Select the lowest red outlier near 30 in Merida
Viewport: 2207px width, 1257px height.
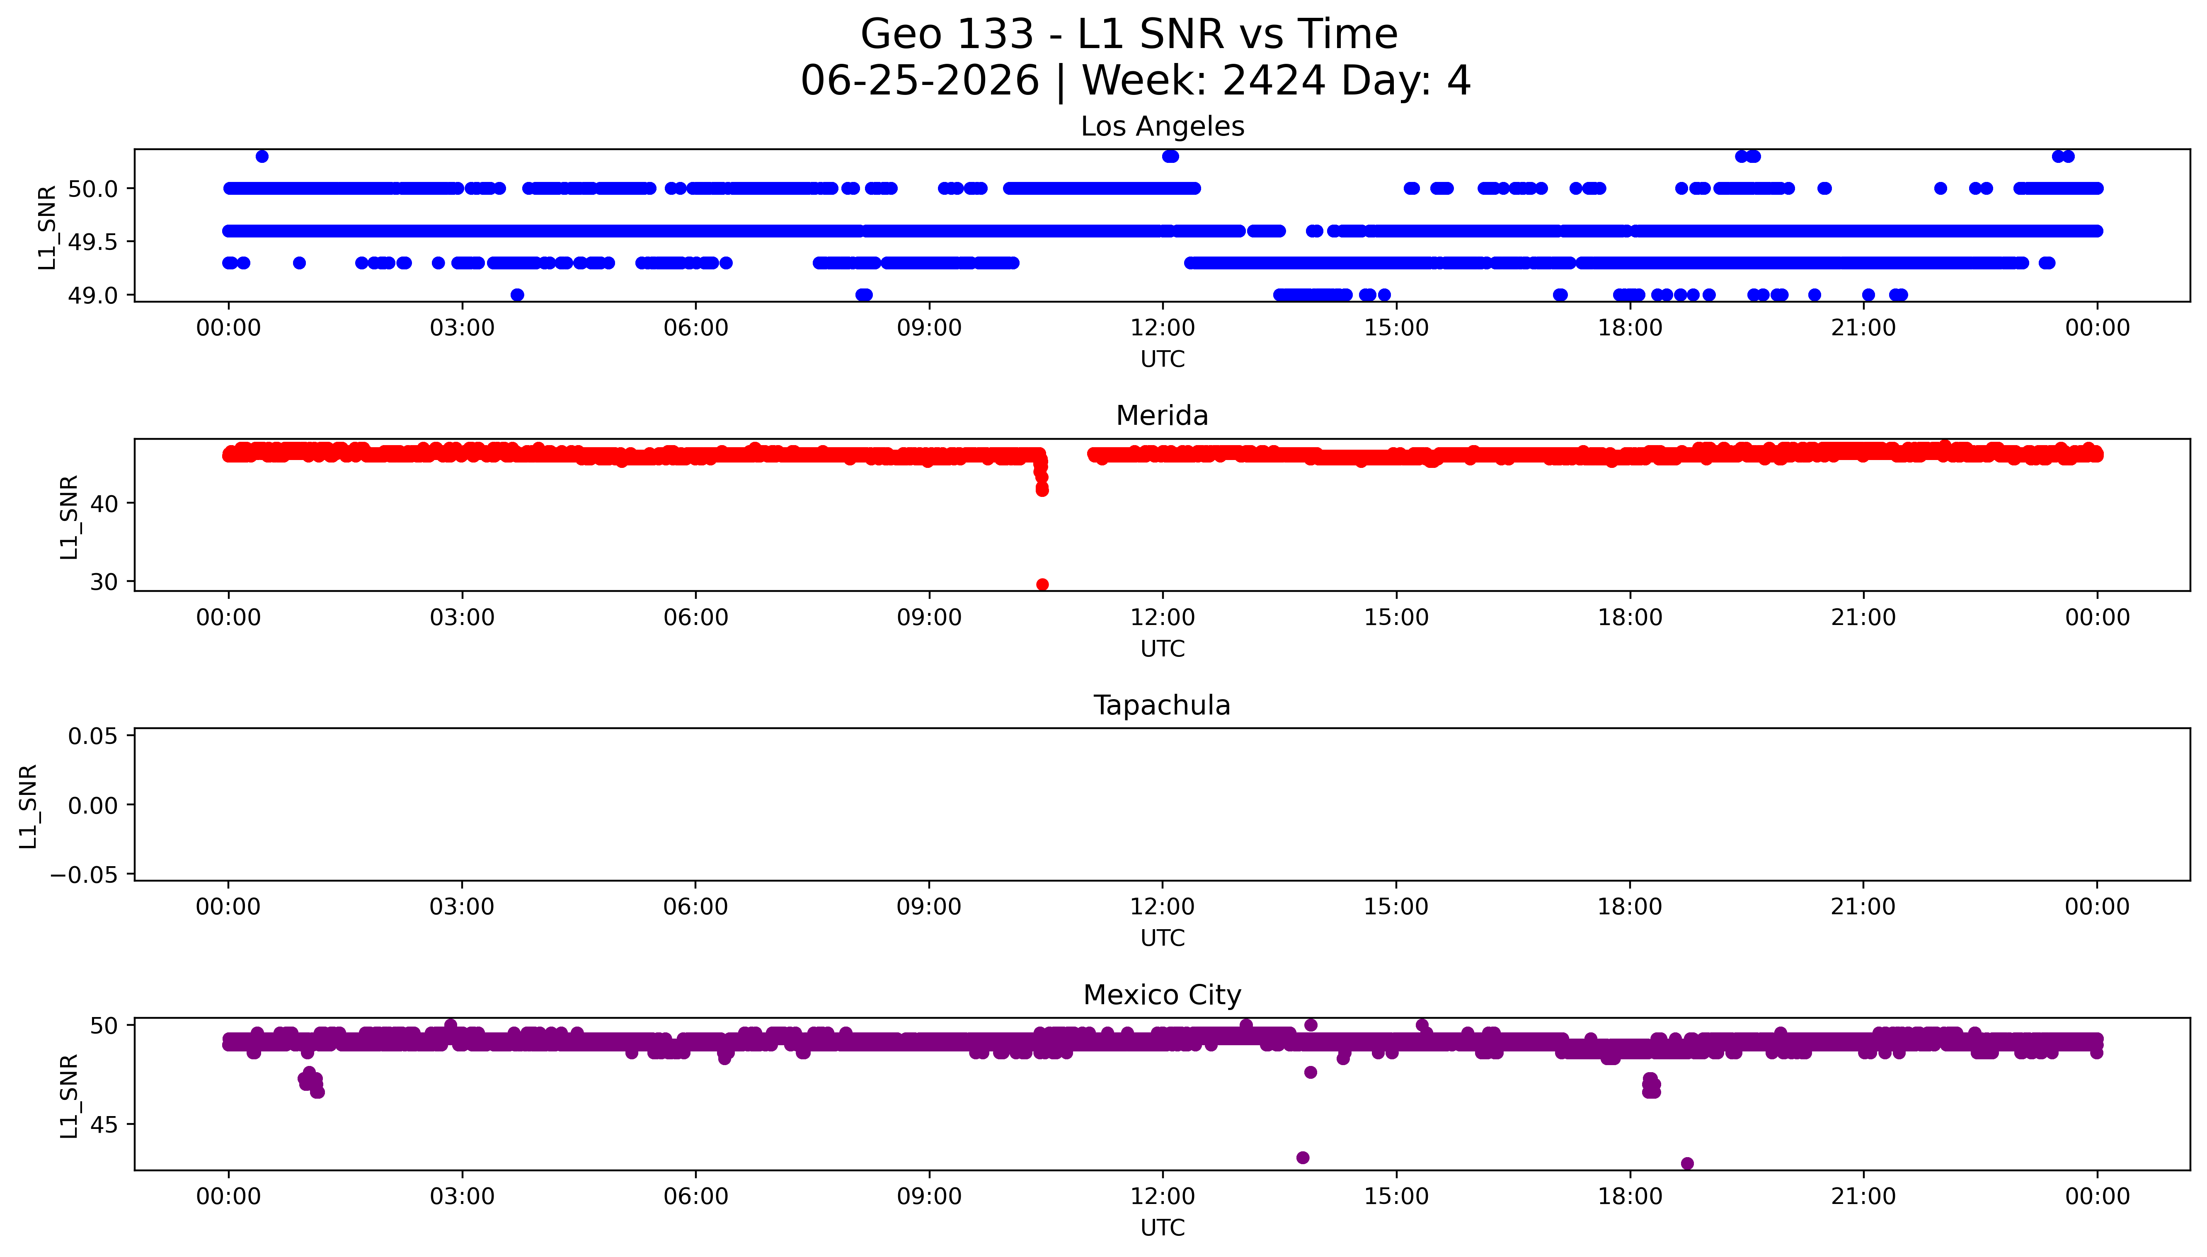click(x=1042, y=584)
